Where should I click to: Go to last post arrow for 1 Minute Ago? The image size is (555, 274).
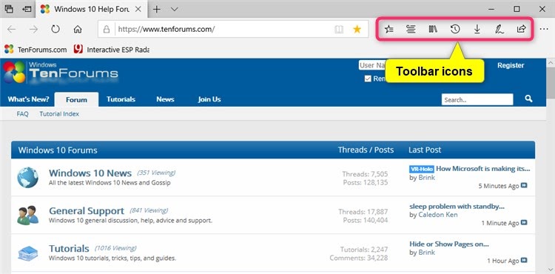[524, 223]
